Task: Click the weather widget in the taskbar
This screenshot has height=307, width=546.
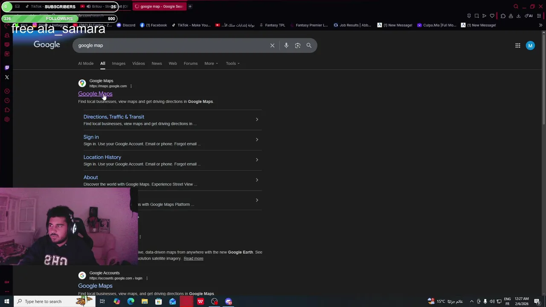Action: pyautogui.click(x=445, y=301)
